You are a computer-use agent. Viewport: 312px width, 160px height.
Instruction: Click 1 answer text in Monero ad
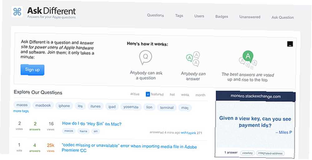(231, 153)
